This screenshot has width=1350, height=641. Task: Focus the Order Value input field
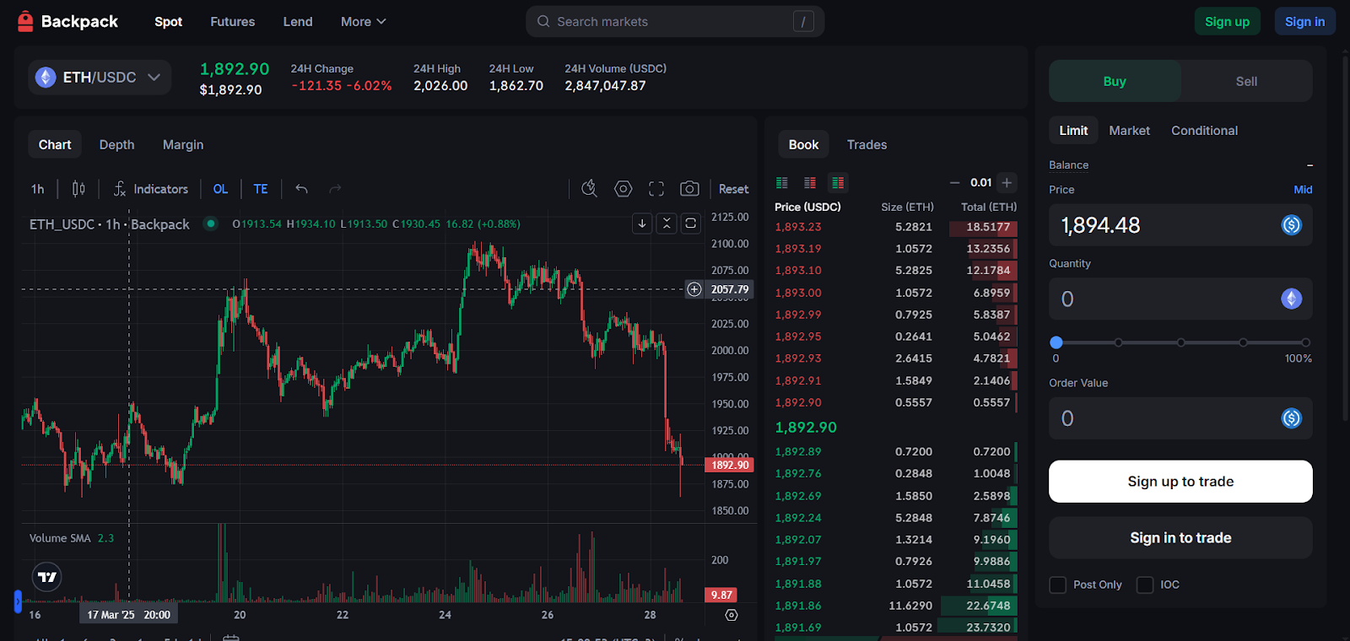tap(1180, 418)
